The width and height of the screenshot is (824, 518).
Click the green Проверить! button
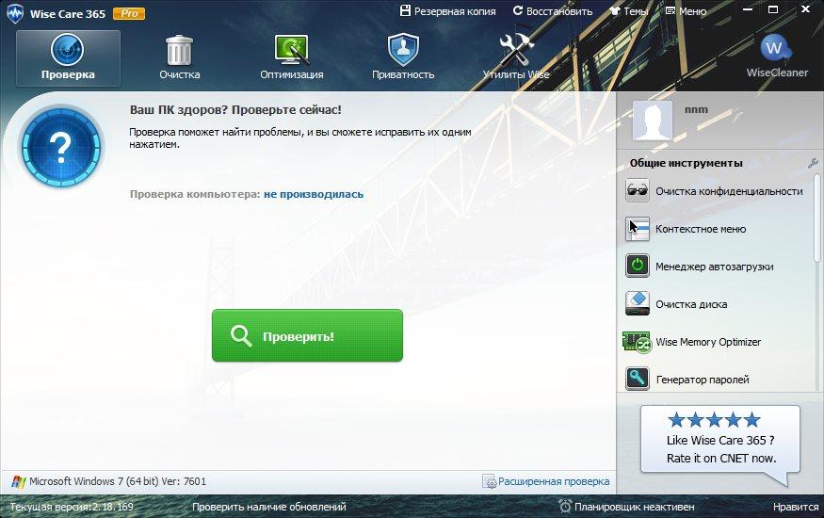(307, 335)
